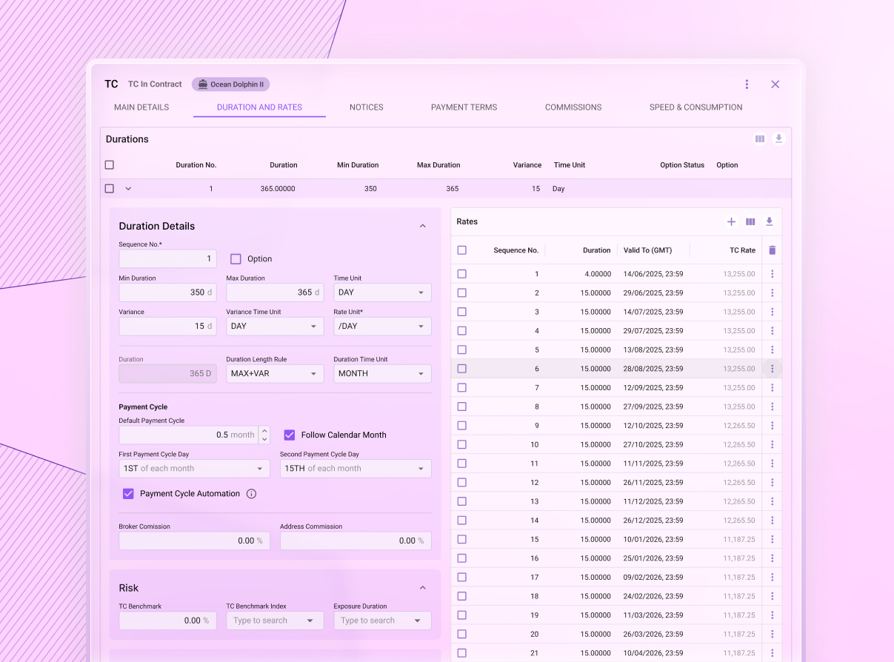Open the vertical dots menu in dialog header
Image resolution: width=894 pixels, height=662 pixels.
(747, 84)
